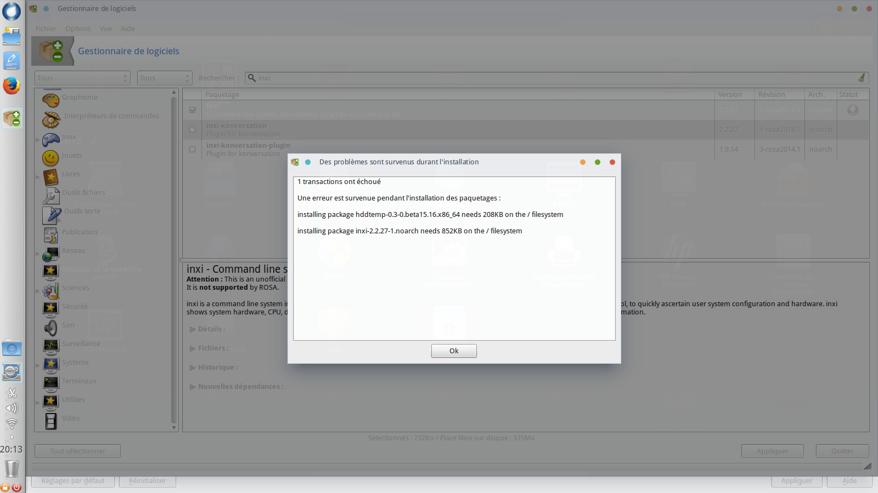Uncheck the inxi package checkbox
Screen dimensions: 878x493
(x=193, y=110)
